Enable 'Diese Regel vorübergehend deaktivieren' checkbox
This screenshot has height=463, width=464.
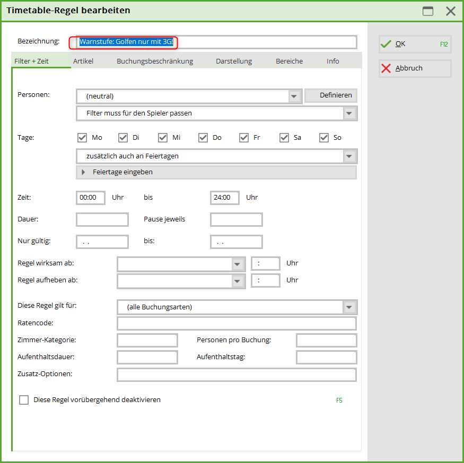pyautogui.click(x=24, y=400)
